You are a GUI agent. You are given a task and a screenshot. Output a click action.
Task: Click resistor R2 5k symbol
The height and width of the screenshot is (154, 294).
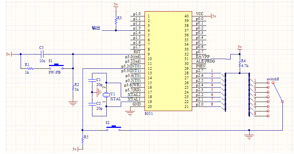[73, 87]
